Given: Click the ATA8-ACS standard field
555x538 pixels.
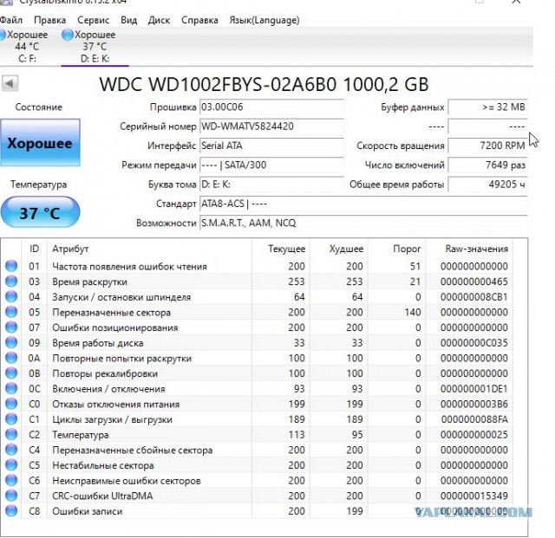Looking at the screenshot, I should pyautogui.click(x=363, y=204).
